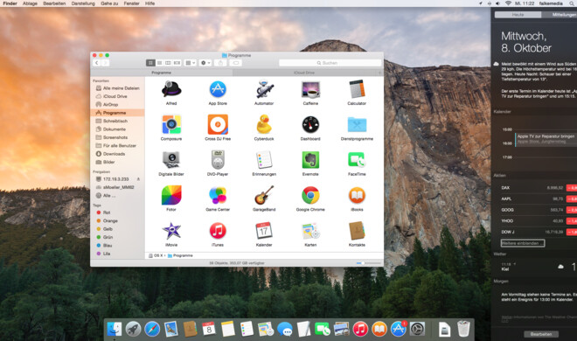Screen dimensions: 577x341
Task: Go back with the Finder back arrow
Action: point(96,63)
